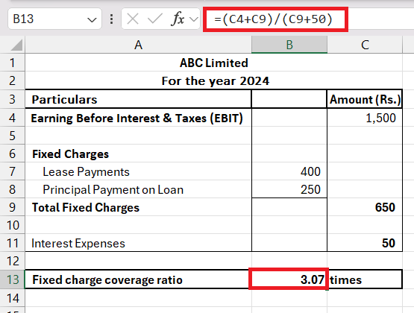Image resolution: width=414 pixels, height=313 pixels.
Task: Select row 3 header
Action: (13, 99)
